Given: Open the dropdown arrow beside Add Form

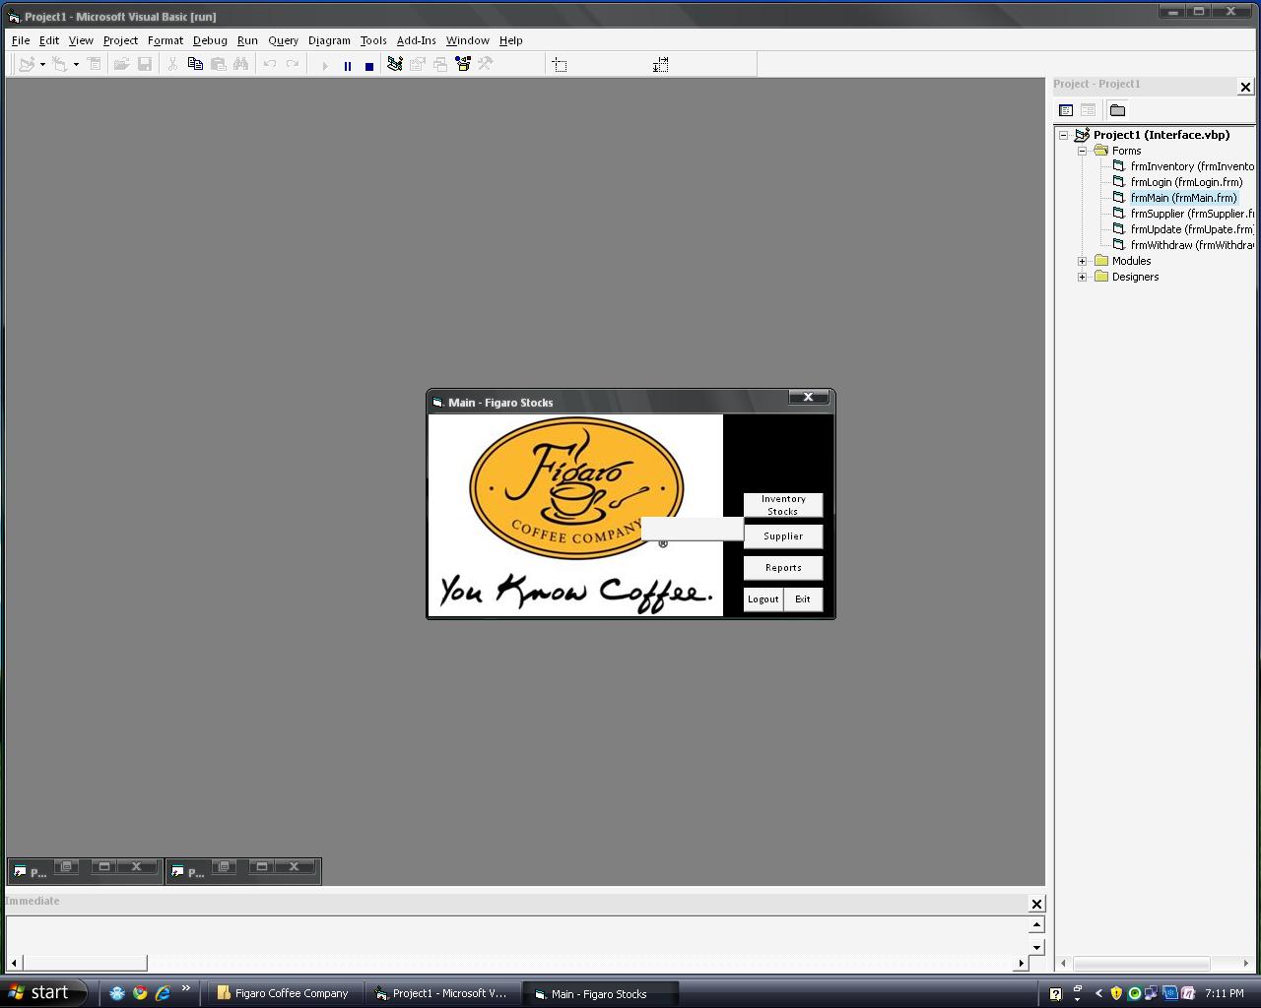Looking at the screenshot, I should pyautogui.click(x=76, y=64).
